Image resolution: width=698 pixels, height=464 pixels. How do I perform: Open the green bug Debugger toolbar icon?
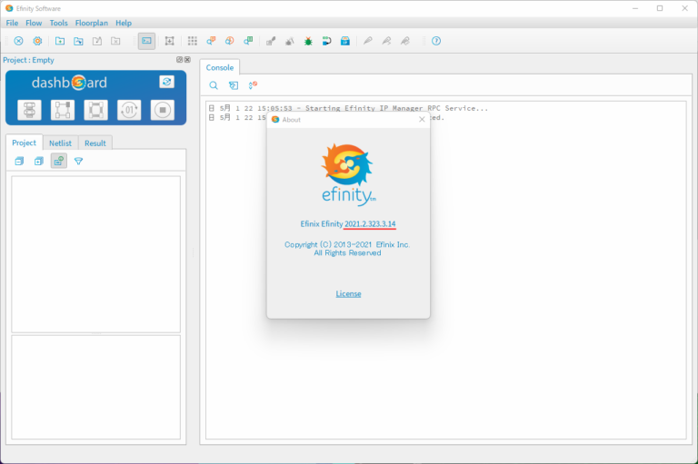click(308, 41)
